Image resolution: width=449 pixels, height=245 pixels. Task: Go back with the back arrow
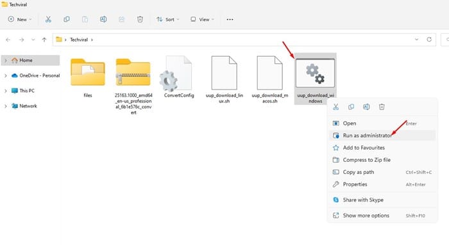pos(8,40)
